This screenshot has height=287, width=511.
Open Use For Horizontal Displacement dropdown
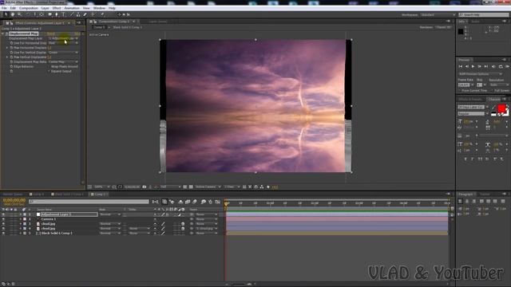(64, 43)
